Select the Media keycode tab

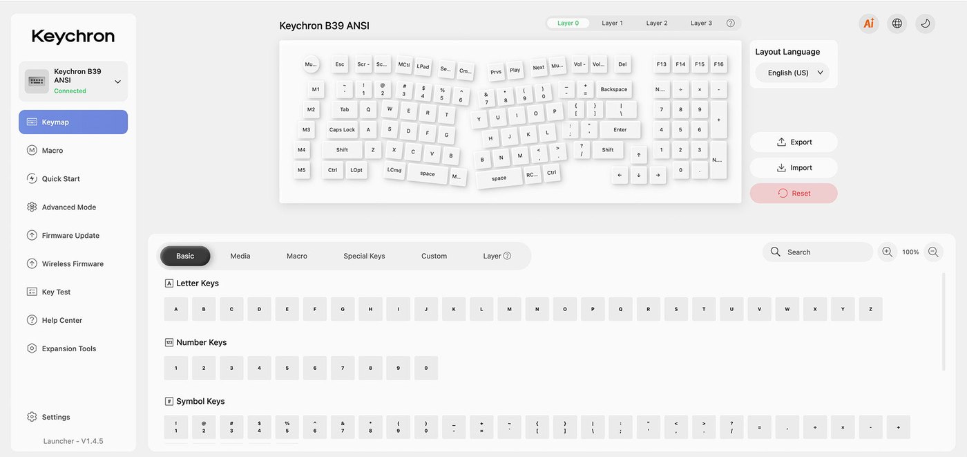click(240, 256)
